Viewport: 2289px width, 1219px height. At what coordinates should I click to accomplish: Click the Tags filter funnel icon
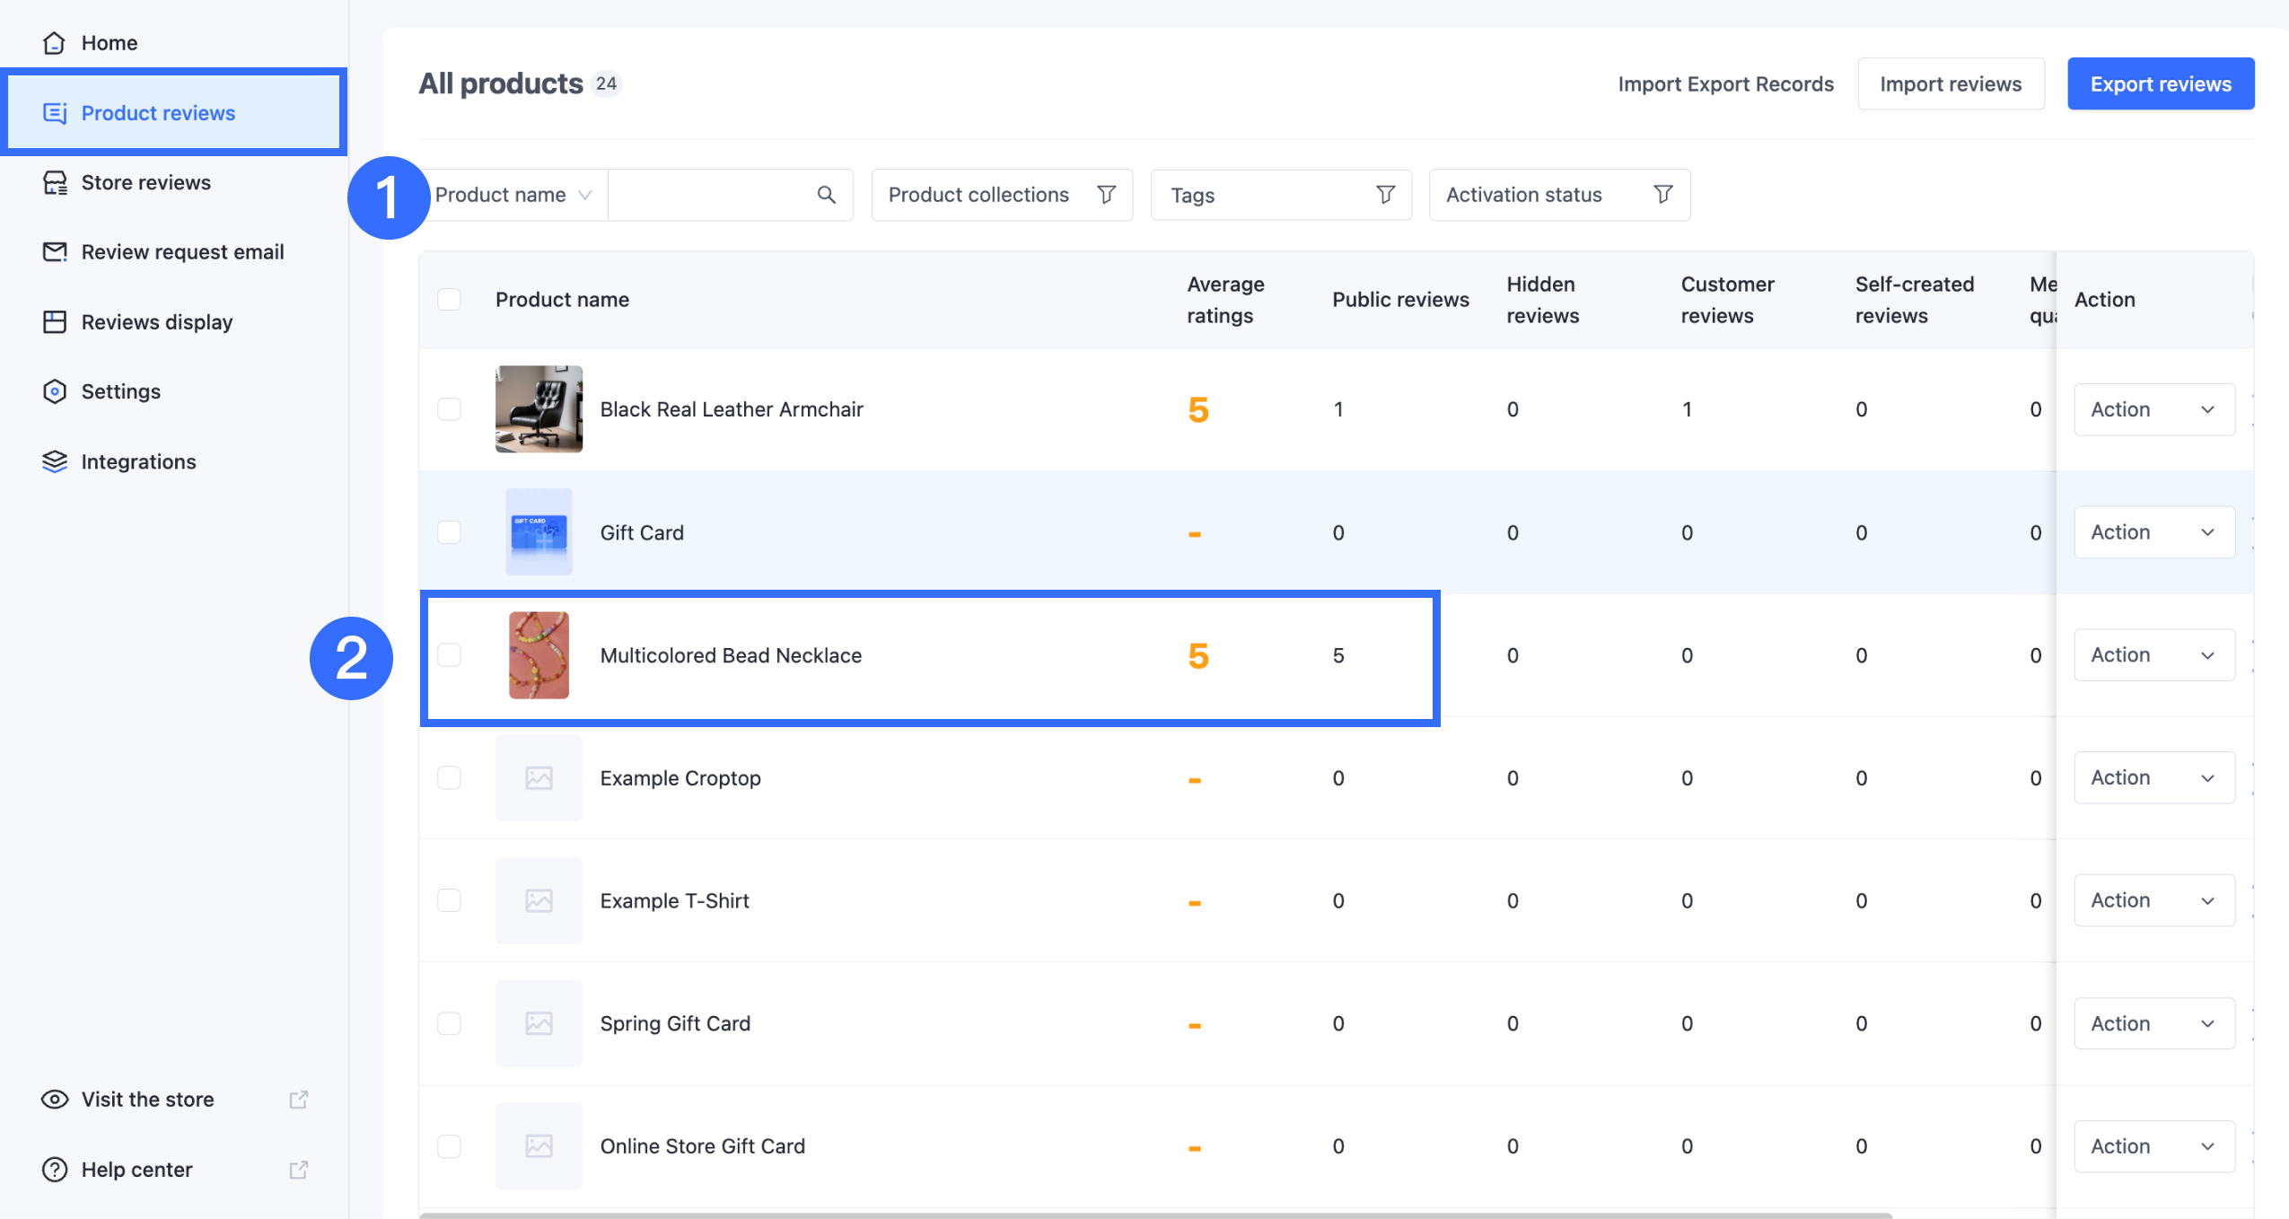1385,195
